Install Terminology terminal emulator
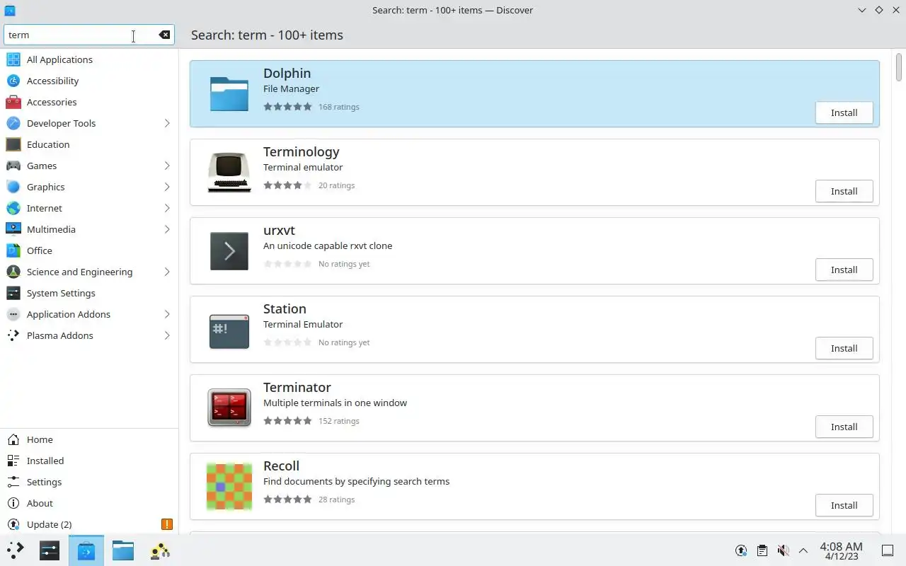 pos(844,191)
